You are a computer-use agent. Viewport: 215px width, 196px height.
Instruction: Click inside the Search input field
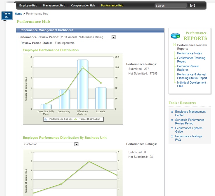171,6
